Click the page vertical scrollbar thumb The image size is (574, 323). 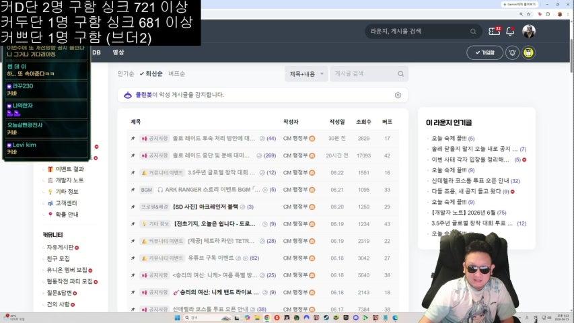click(571, 55)
